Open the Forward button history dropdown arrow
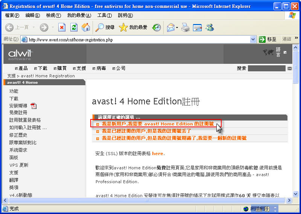Viewport: 301px width, 214px height. point(53,27)
